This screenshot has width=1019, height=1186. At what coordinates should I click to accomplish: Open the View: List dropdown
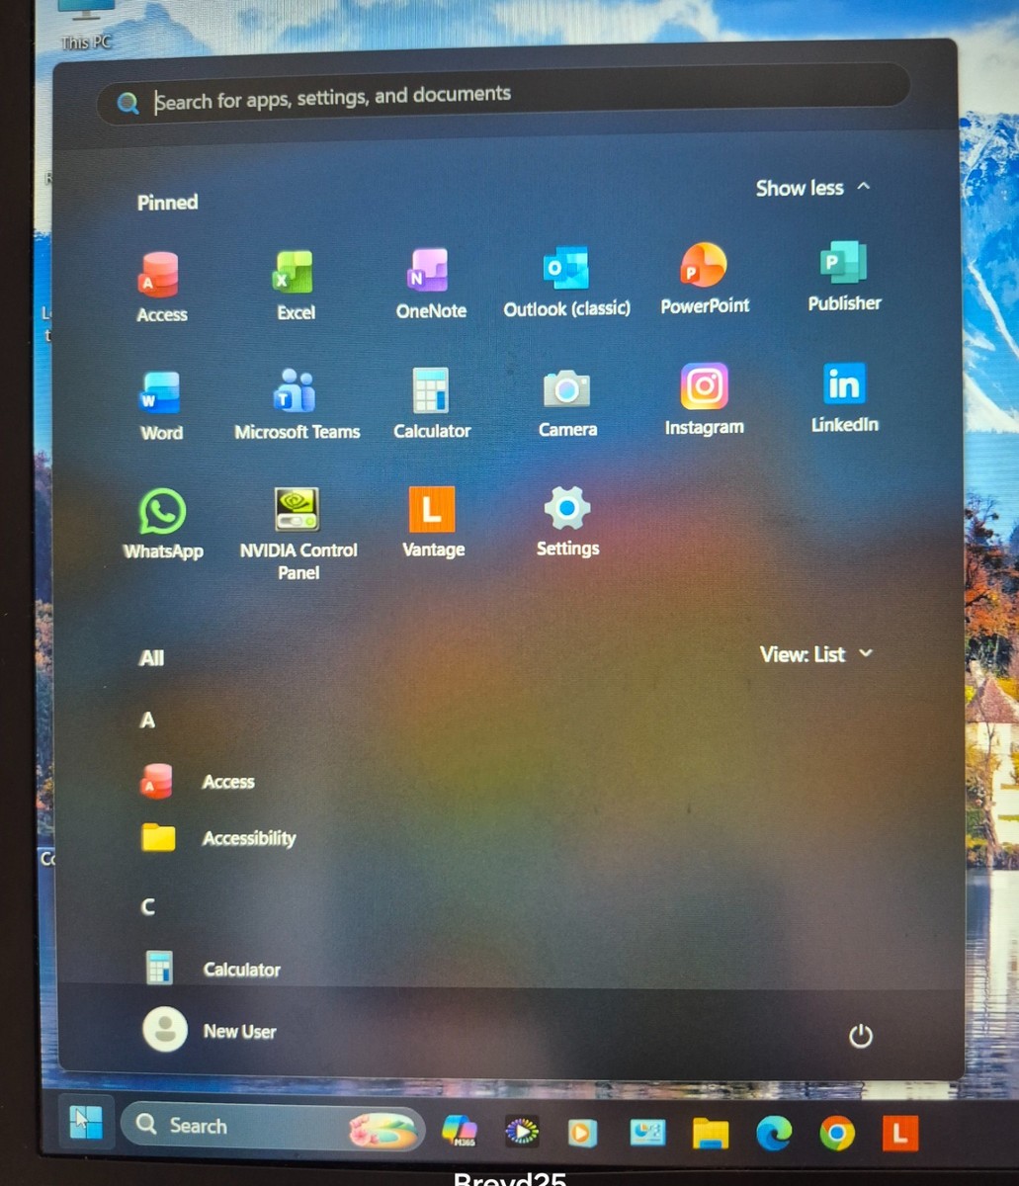pyautogui.click(x=816, y=654)
